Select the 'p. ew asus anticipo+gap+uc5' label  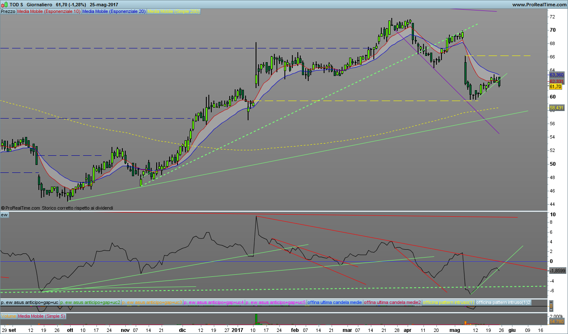coord(276,302)
